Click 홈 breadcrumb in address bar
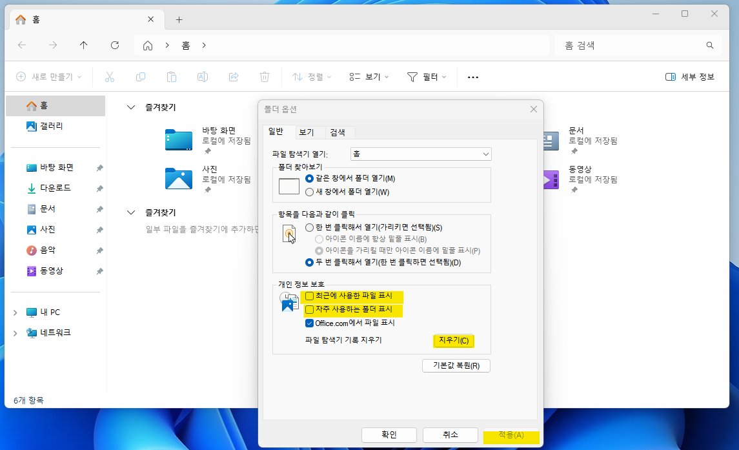Screen dimensions: 739x450 (x=186, y=45)
